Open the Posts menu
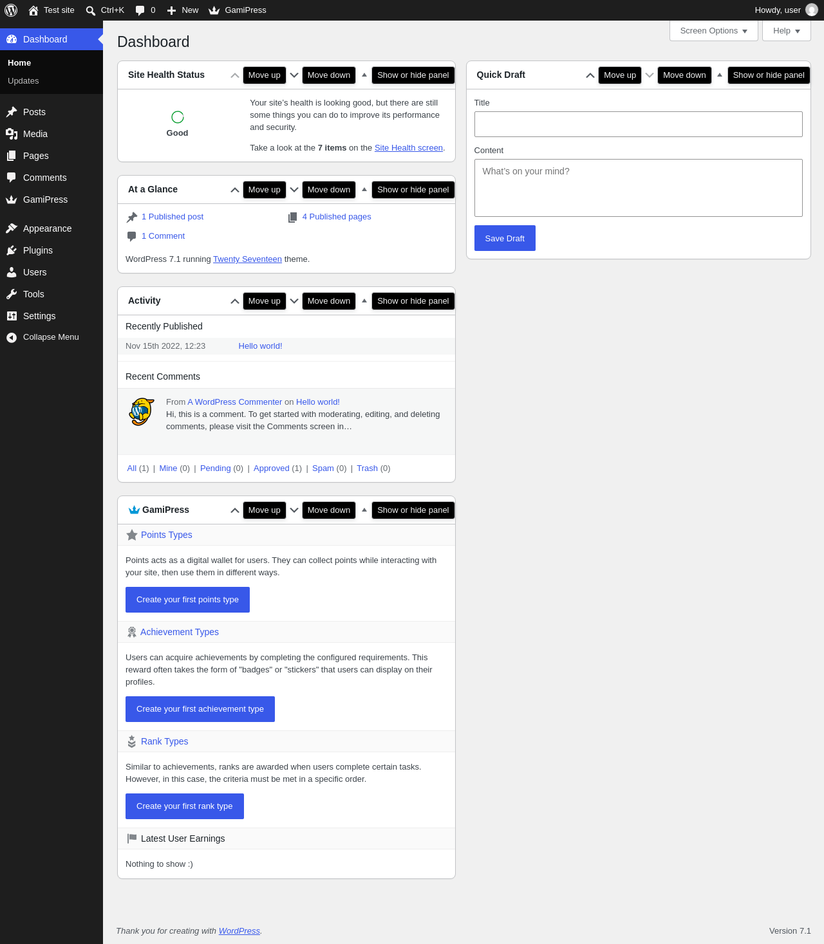This screenshot has width=824, height=944. coord(51,112)
